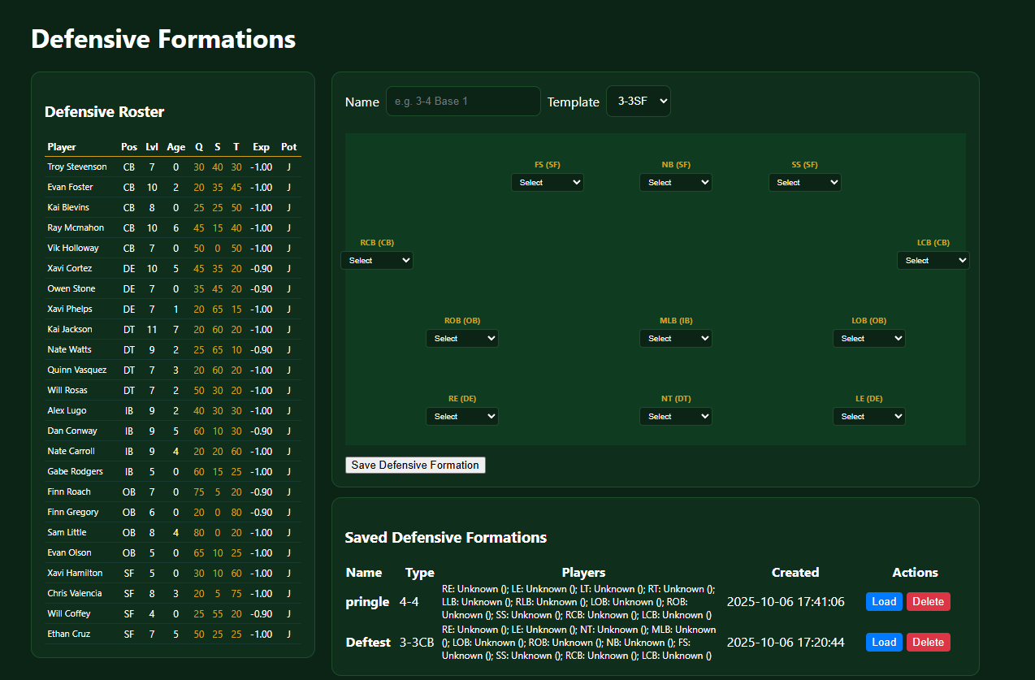
Task: Expand the SS (SF) position selector
Action: tap(804, 183)
